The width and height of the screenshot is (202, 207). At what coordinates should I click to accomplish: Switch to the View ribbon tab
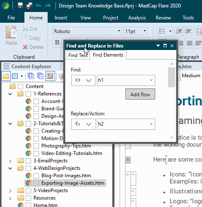pyautogui.click(x=86, y=18)
